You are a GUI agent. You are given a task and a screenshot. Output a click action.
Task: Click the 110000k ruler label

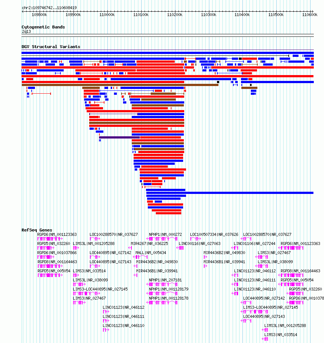point(107,15)
